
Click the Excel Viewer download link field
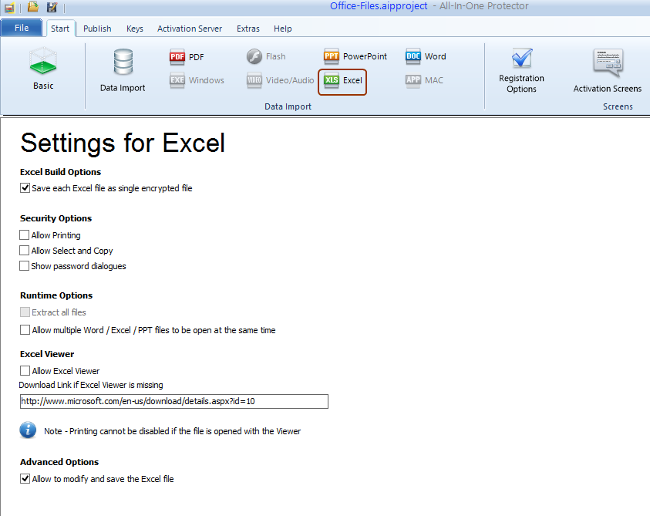pos(174,401)
